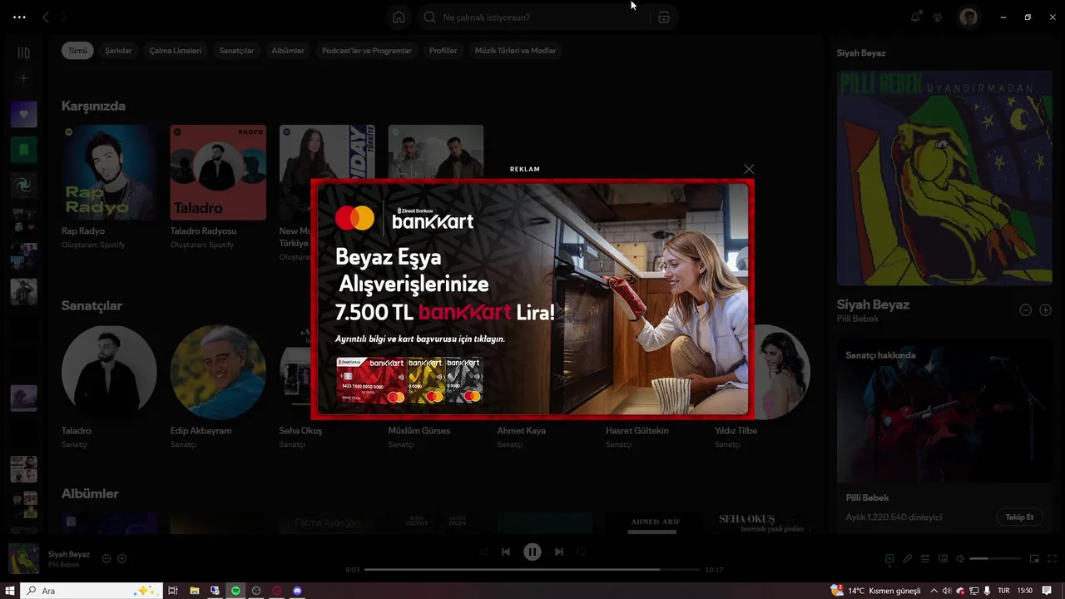Open Liked Songs in the sidebar

[23, 114]
